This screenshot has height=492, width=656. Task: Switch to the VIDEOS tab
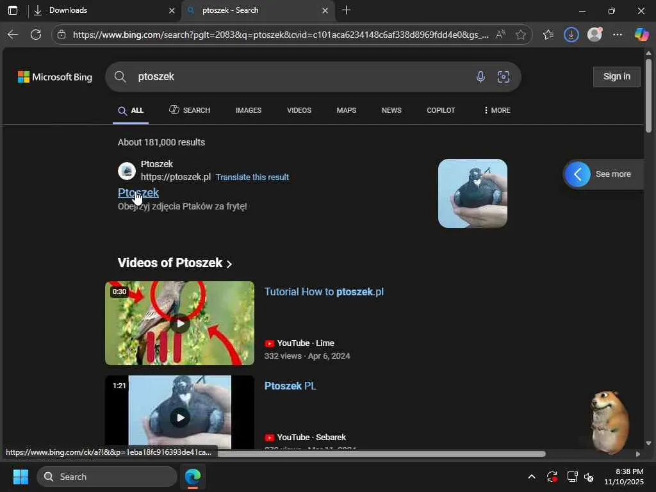tap(299, 110)
